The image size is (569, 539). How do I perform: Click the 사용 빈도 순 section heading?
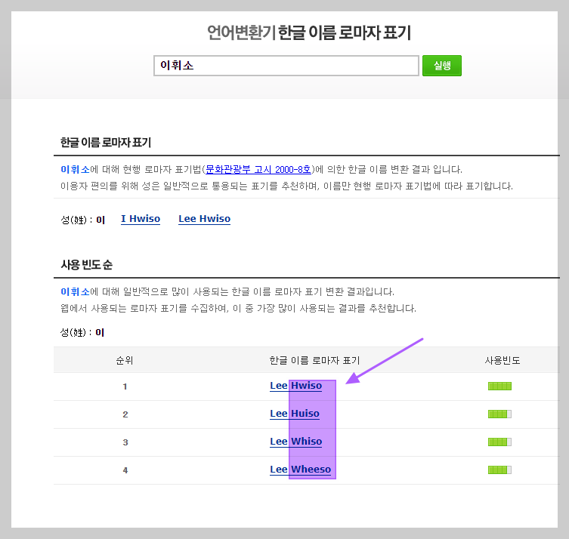tap(87, 265)
